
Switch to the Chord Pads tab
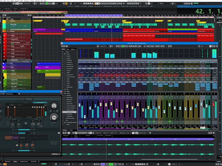(34, 161)
